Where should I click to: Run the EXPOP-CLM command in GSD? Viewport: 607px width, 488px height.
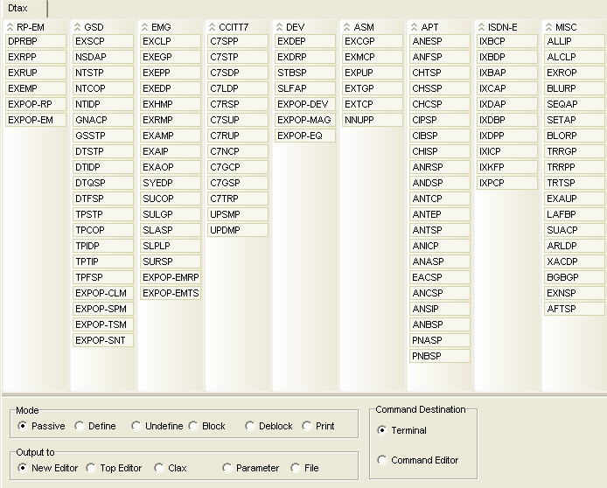tap(103, 293)
